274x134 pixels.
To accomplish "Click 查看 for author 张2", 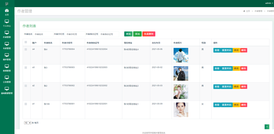I will 217,87.
